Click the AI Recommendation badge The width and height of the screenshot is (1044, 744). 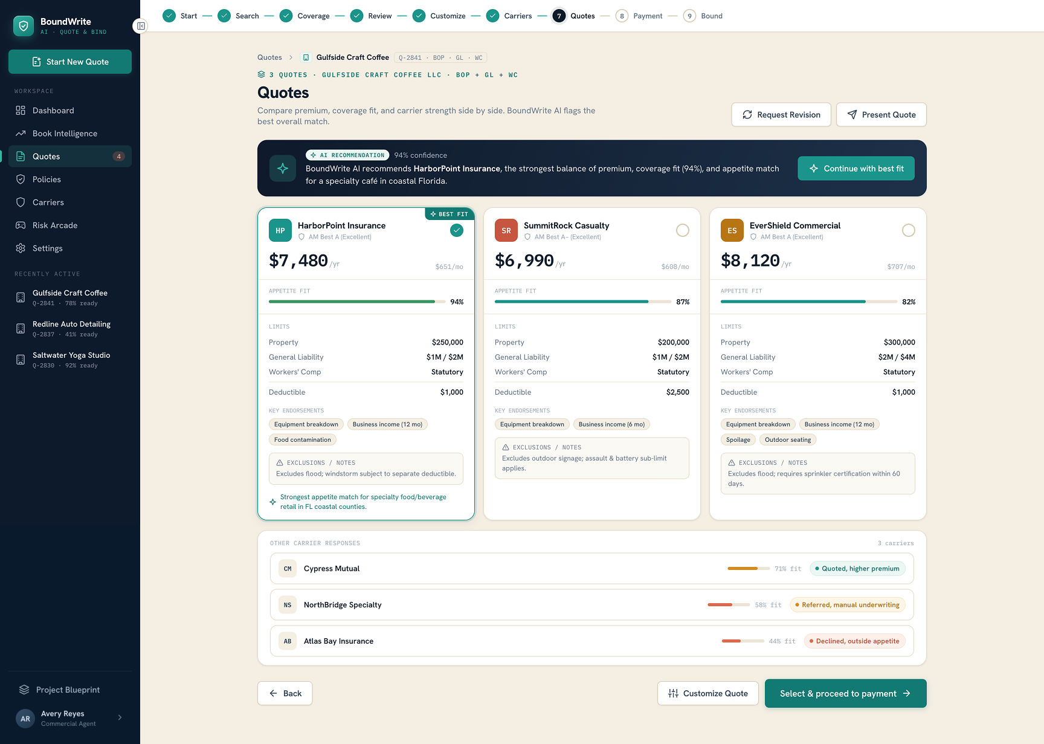pos(347,155)
